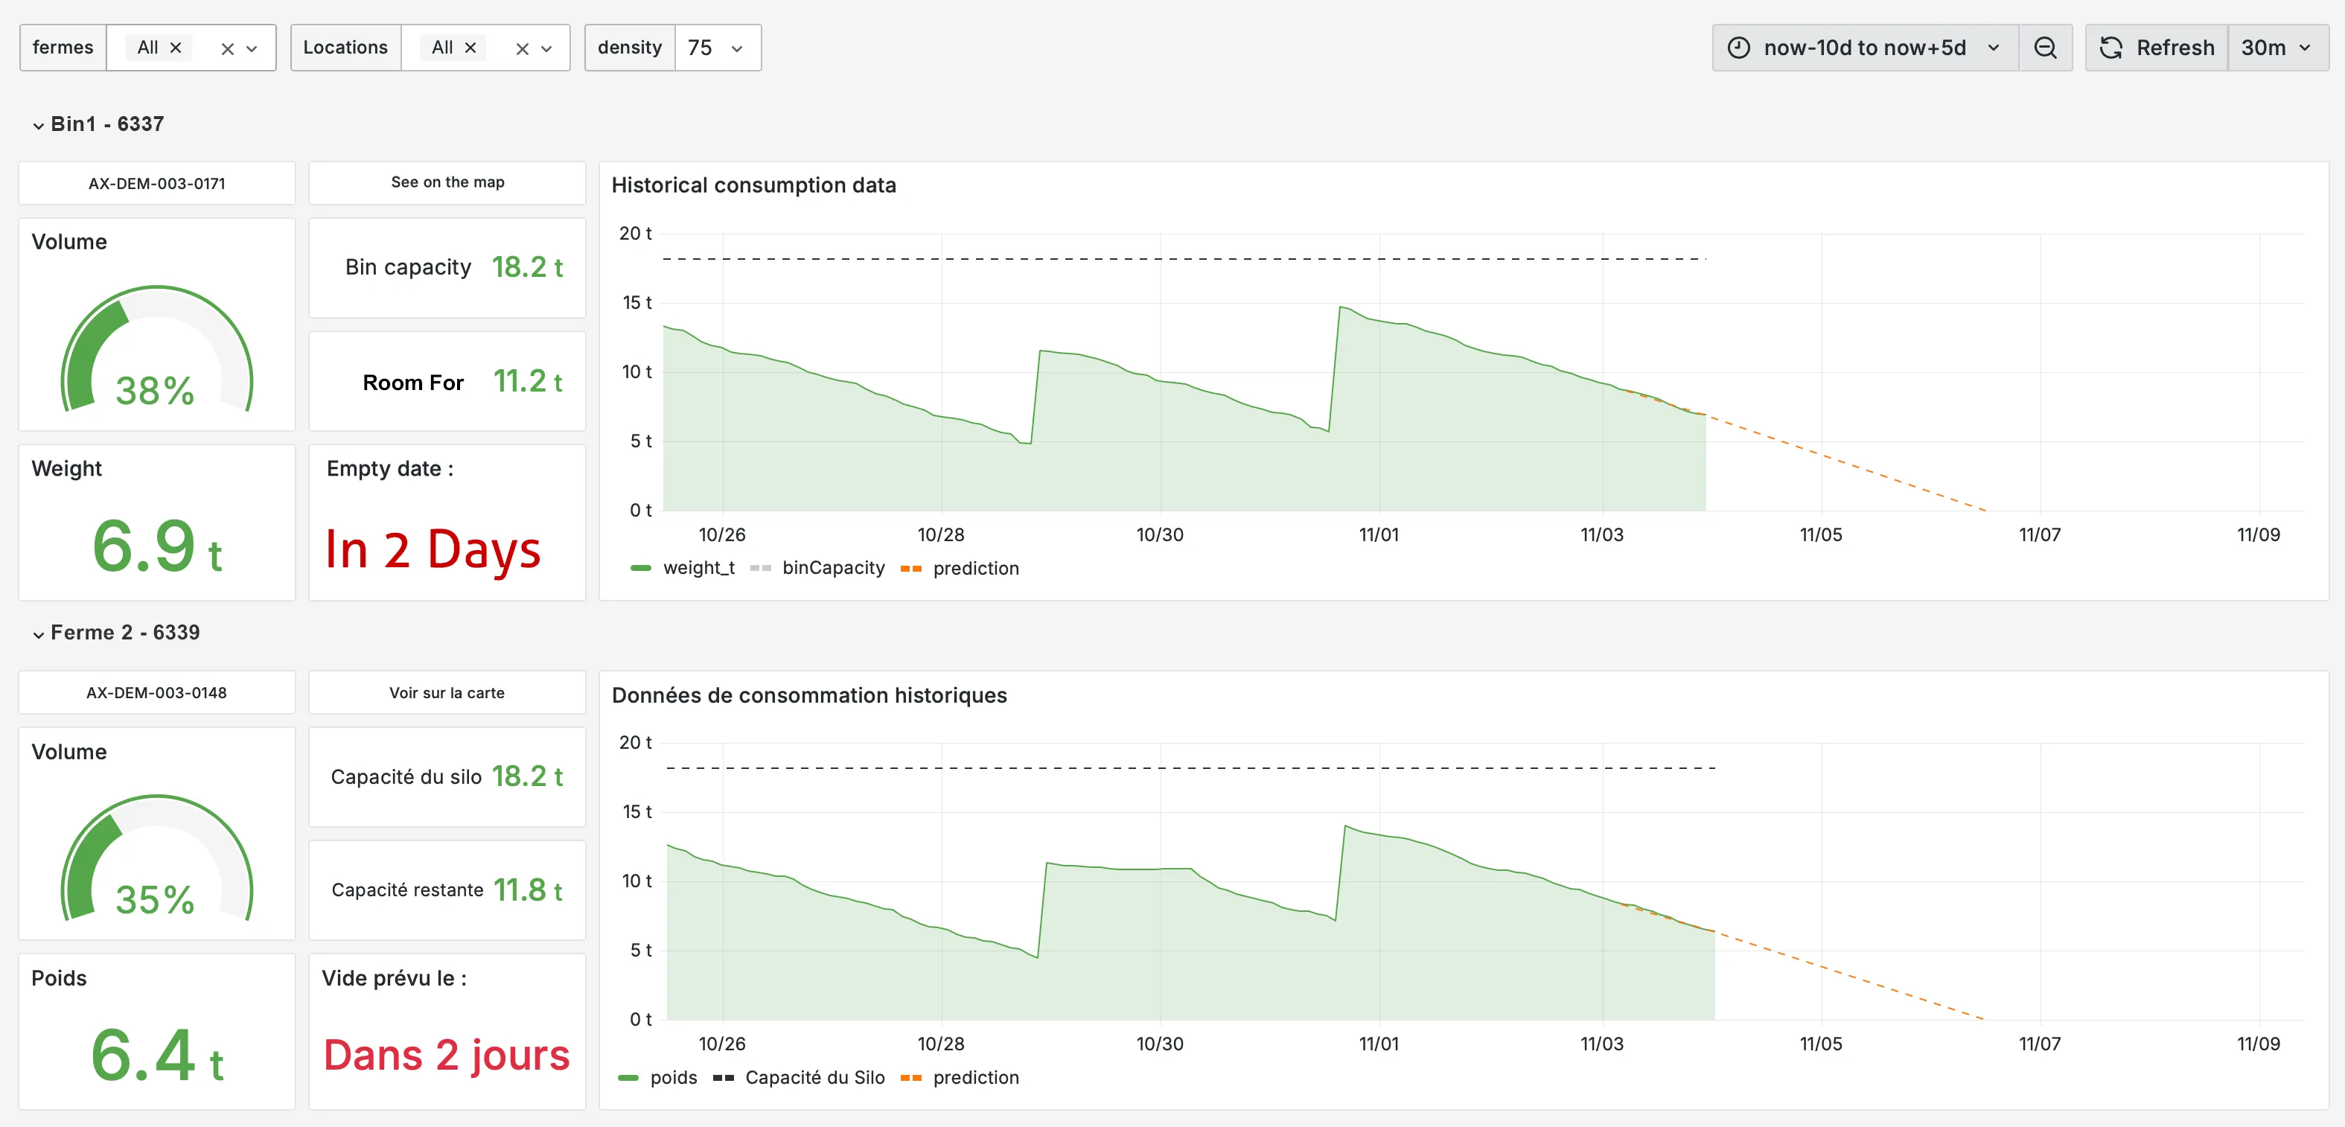Clear all selections in fermes filter

pos(228,48)
